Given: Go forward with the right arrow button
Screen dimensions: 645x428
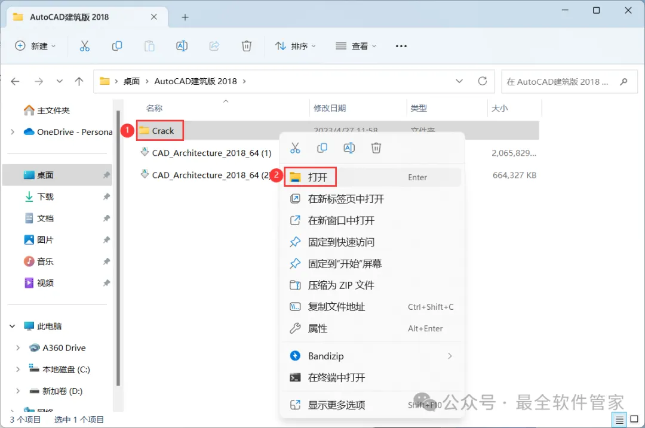Looking at the screenshot, I should coord(39,81).
